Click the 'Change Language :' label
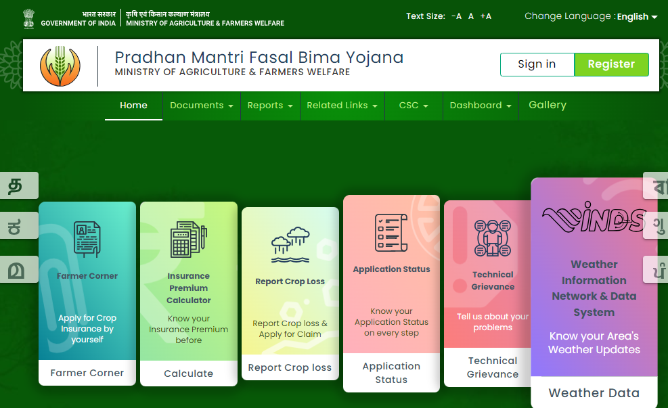The height and width of the screenshot is (408, 668). point(570,16)
